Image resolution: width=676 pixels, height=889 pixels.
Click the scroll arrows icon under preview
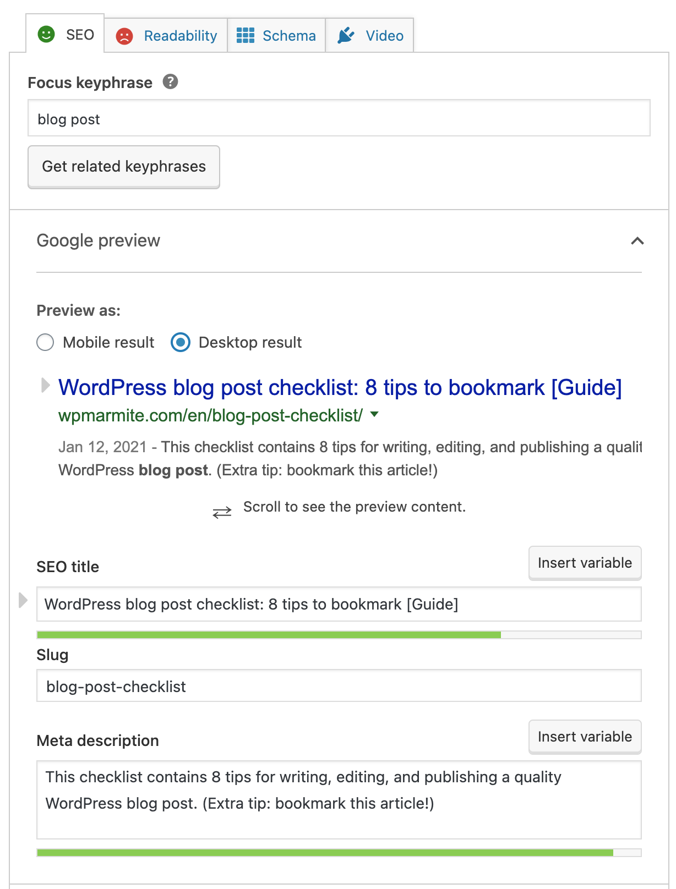pyautogui.click(x=222, y=513)
